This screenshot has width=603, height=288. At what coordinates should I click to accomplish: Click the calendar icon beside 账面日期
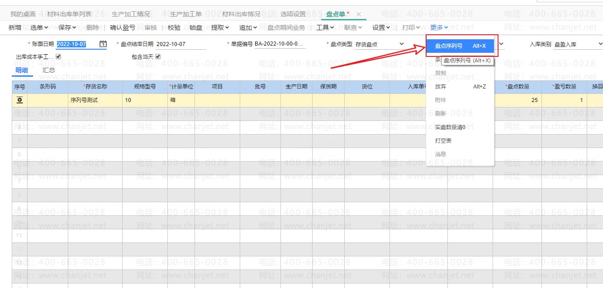pos(103,44)
